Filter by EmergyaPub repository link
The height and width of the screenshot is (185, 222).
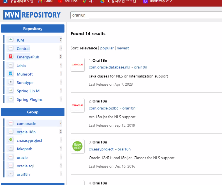point(28,57)
